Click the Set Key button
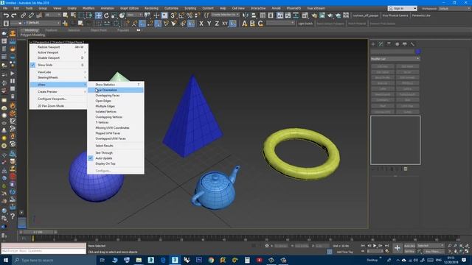The image size is (472, 265). [x=410, y=251]
